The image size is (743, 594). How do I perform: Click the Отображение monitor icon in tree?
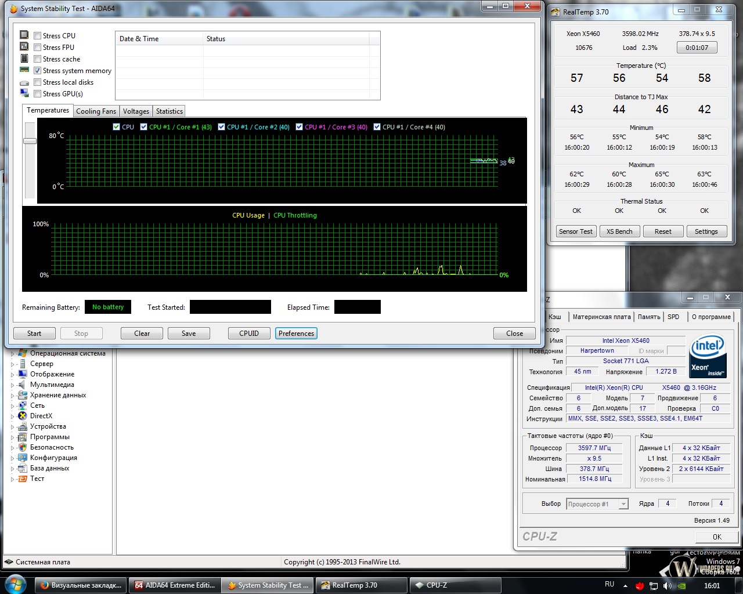click(x=23, y=374)
